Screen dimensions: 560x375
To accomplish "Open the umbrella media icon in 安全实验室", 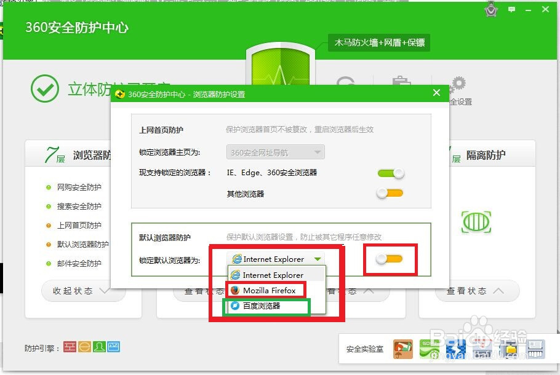I will coord(403,349).
